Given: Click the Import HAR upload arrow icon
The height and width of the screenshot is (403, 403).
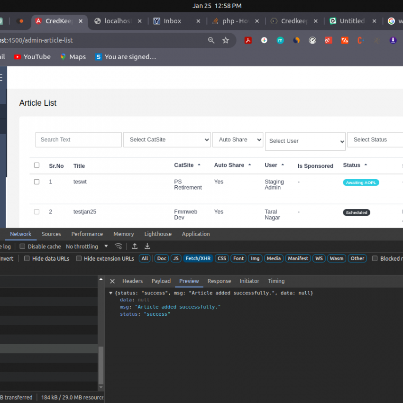Looking at the screenshot, I should (135, 246).
